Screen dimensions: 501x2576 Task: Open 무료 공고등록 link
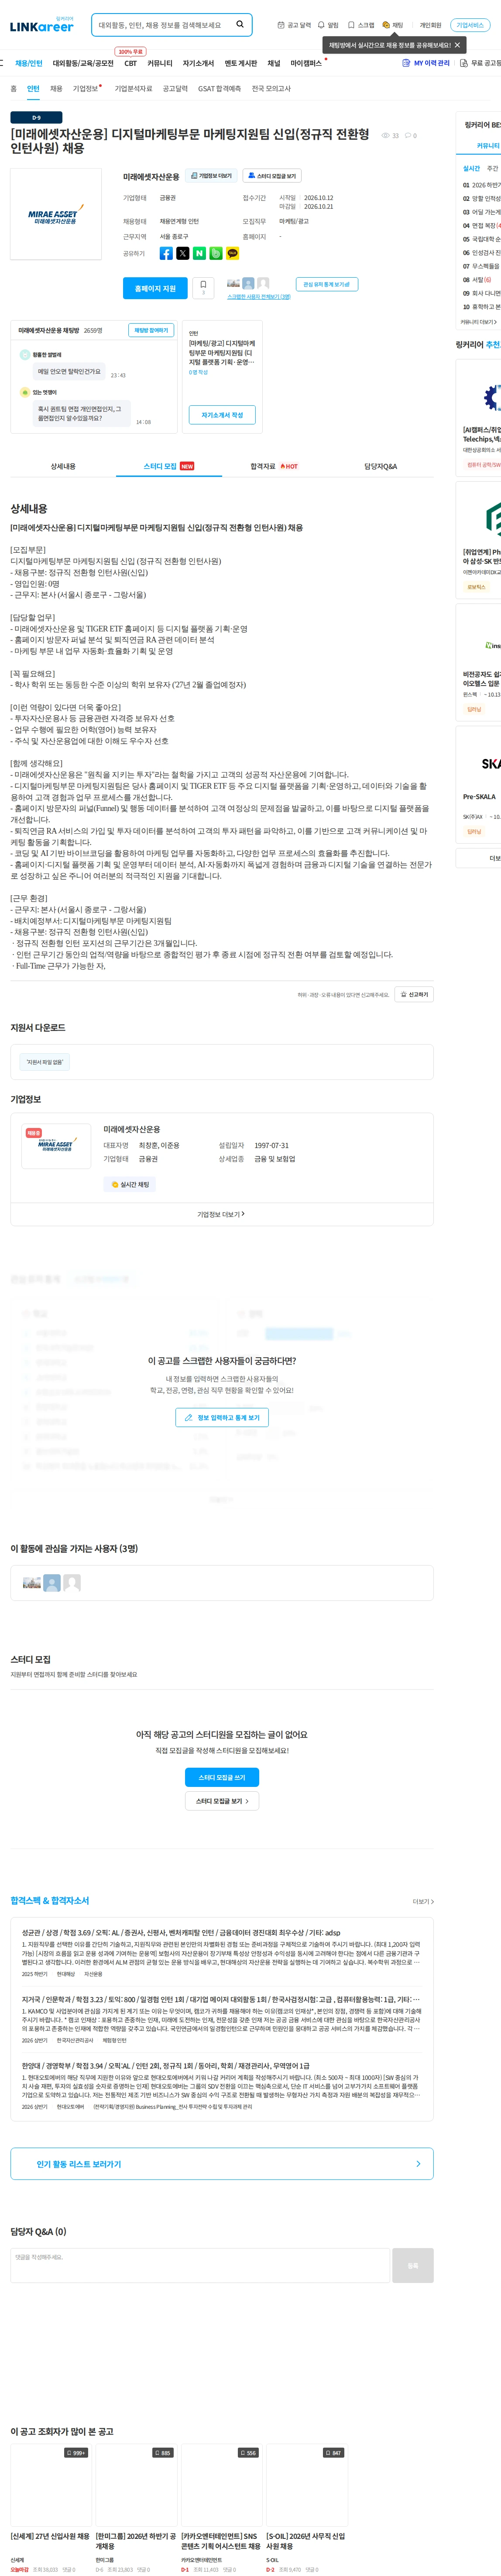481,63
